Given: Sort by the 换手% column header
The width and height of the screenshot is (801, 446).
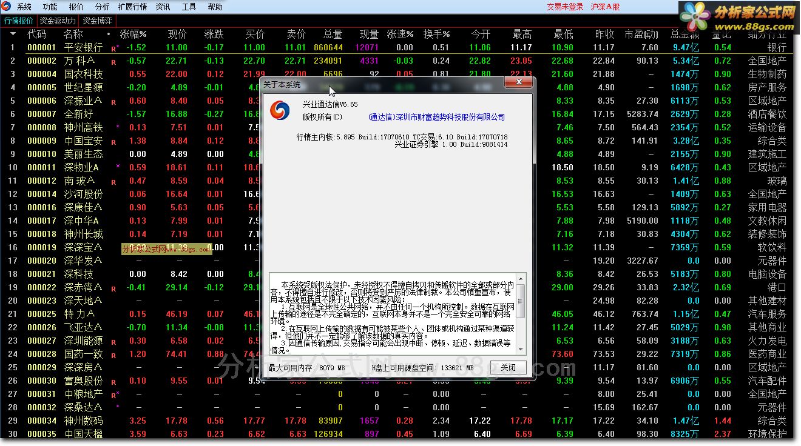Looking at the screenshot, I should pos(436,35).
